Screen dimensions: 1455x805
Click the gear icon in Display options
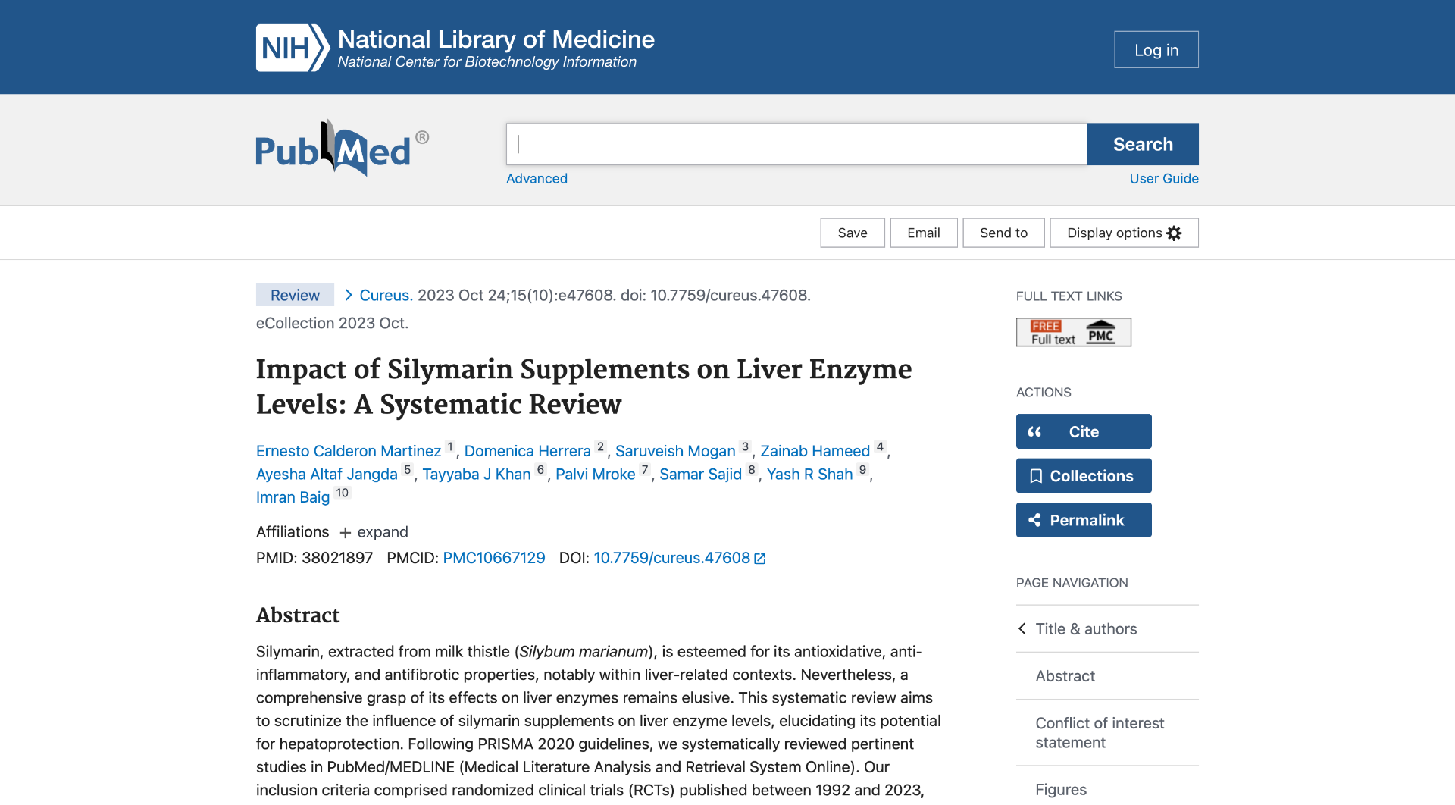click(x=1174, y=233)
